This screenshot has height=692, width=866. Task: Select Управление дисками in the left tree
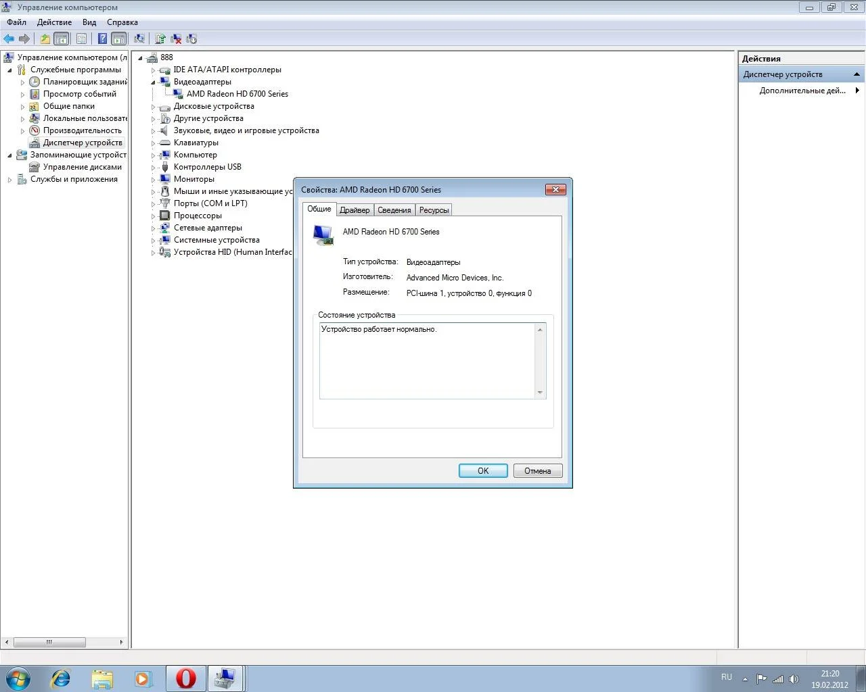83,167
